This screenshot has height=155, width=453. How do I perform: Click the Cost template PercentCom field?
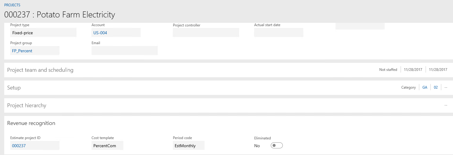pos(107,146)
